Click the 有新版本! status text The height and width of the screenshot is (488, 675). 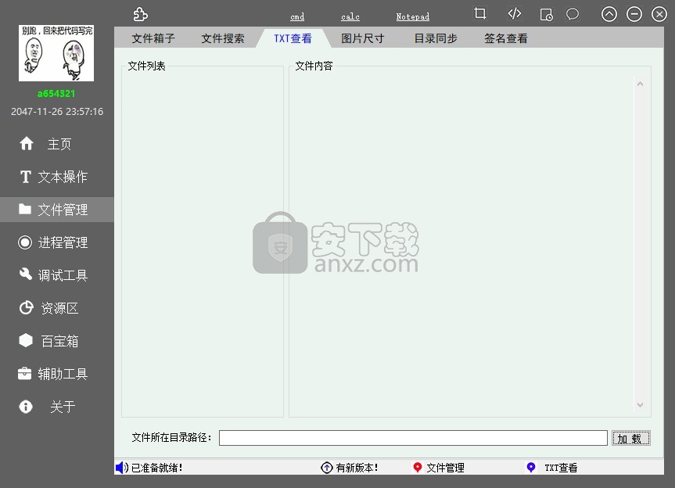click(357, 468)
